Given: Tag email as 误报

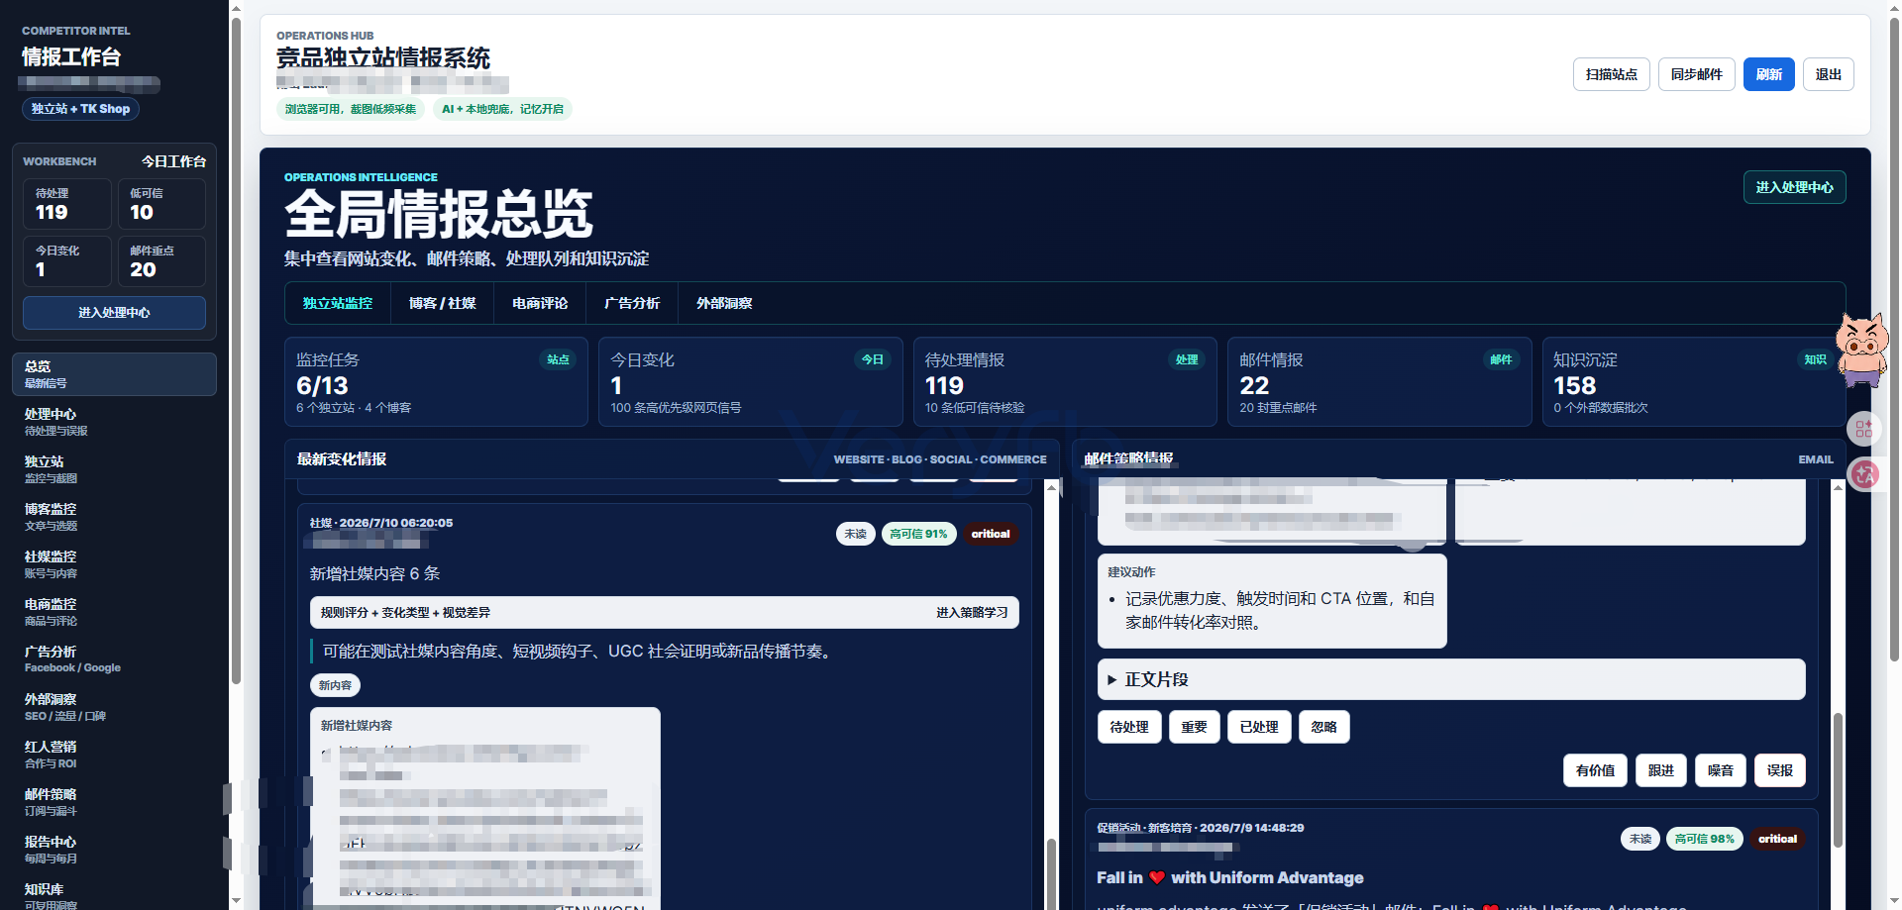Looking at the screenshot, I should (1780, 770).
